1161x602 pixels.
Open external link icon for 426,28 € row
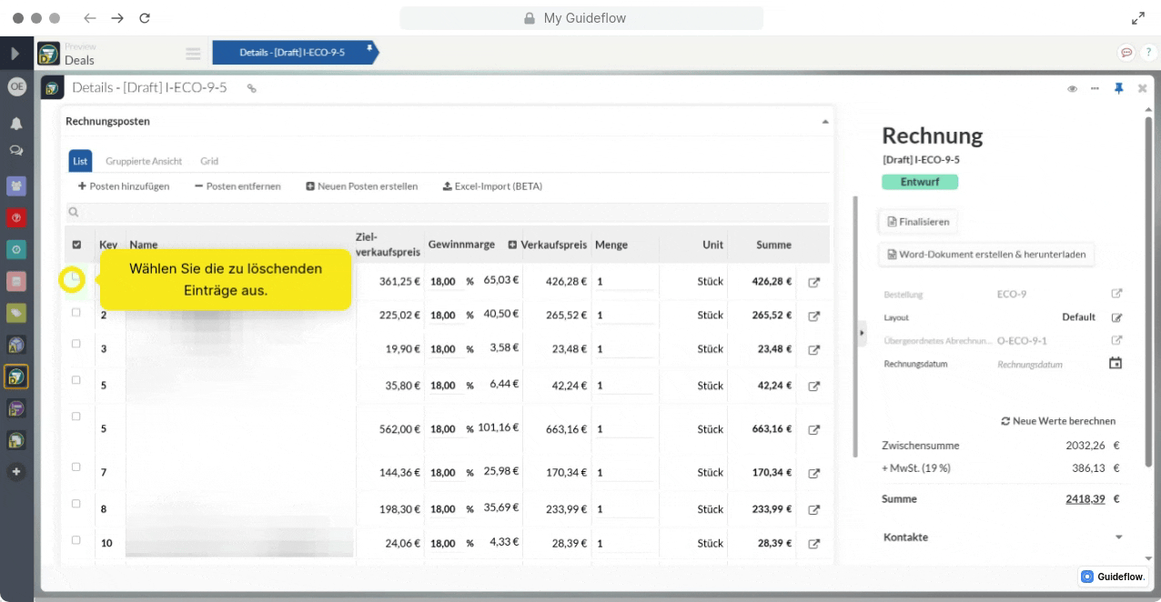point(814,282)
